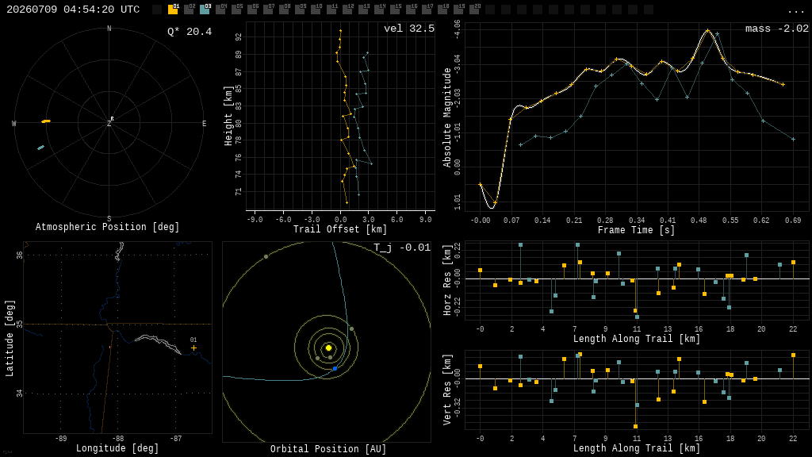The height and width of the screenshot is (457, 812).
Task: Toggle station 01 yellow square
Action: [173, 10]
